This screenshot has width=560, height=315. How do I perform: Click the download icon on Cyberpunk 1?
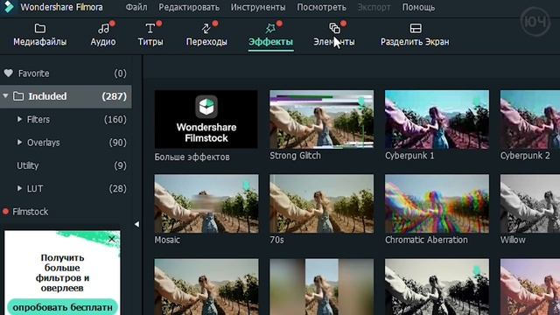[476, 101]
